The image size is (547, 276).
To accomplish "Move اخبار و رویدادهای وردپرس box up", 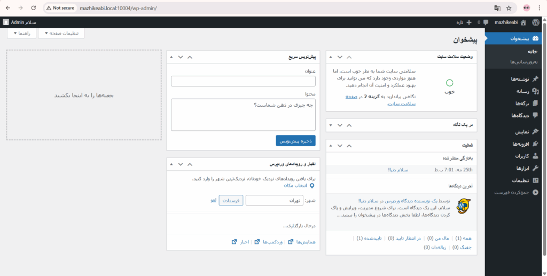I will coord(190,164).
